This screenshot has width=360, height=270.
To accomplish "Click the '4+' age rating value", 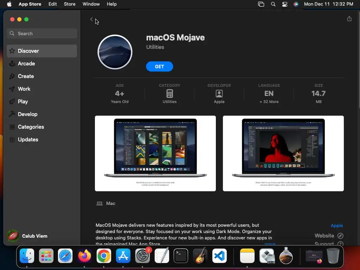I will [x=120, y=94].
